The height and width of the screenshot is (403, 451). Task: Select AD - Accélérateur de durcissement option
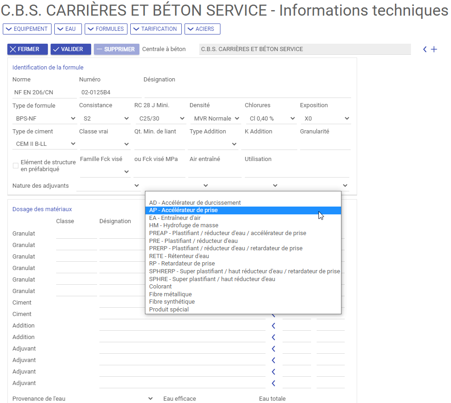pos(243,202)
